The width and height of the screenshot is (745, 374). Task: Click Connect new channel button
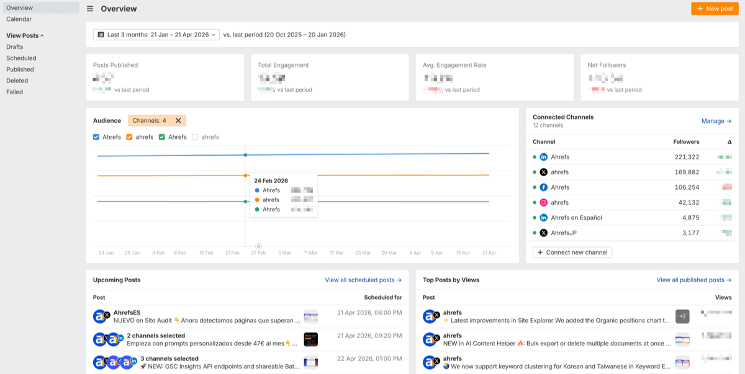click(x=572, y=252)
